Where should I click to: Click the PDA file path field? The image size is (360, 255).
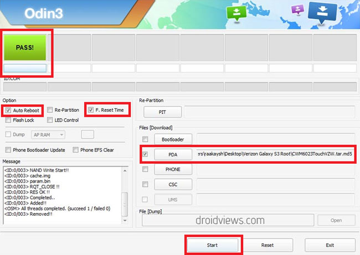(x=275, y=154)
